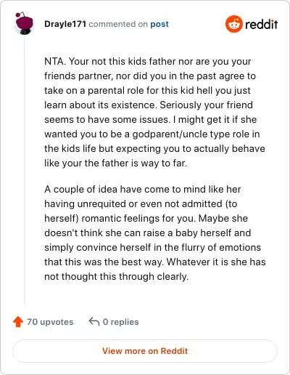Click the line "herself) romantic feelings for you."
The height and width of the screenshot is (375, 290).
120,219
